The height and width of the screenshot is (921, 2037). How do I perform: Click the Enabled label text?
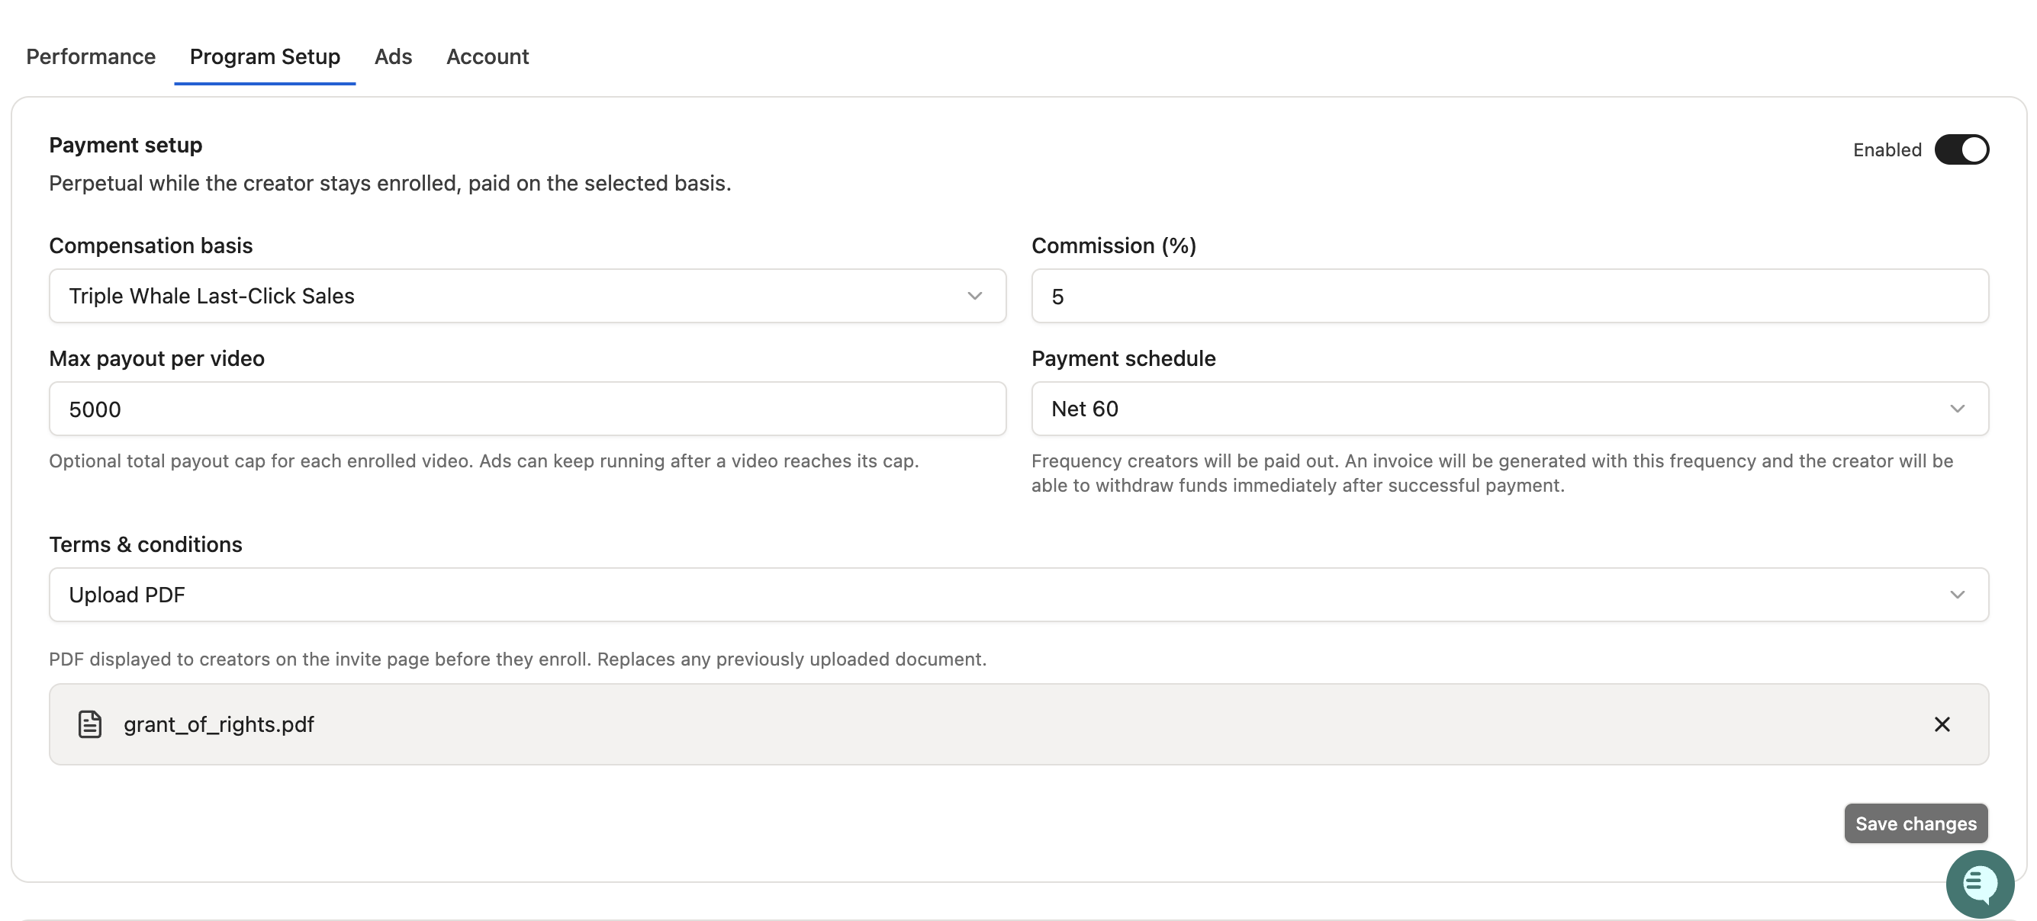click(1887, 150)
